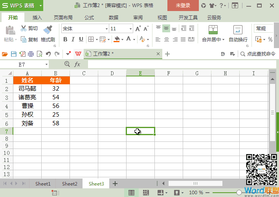The width and height of the screenshot is (279, 197).
Task: Click the printer icon
Action: coord(31,54)
